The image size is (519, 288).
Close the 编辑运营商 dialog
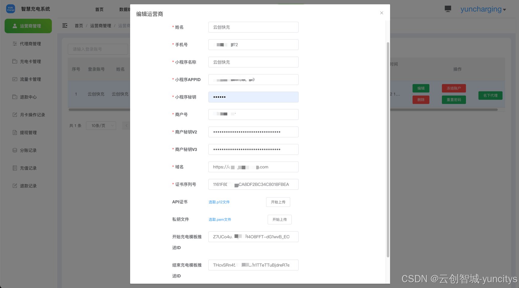click(x=381, y=13)
